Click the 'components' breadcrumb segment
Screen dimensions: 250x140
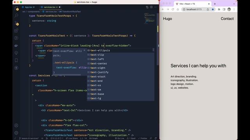[x=34, y=12]
